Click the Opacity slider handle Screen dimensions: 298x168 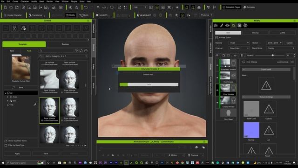(x=272, y=55)
